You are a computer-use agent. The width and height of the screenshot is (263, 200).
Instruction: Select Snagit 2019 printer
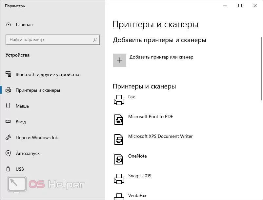coord(140,176)
